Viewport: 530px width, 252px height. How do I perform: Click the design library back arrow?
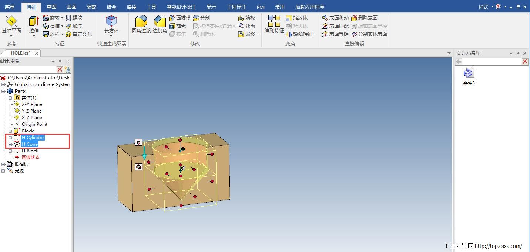point(459,62)
